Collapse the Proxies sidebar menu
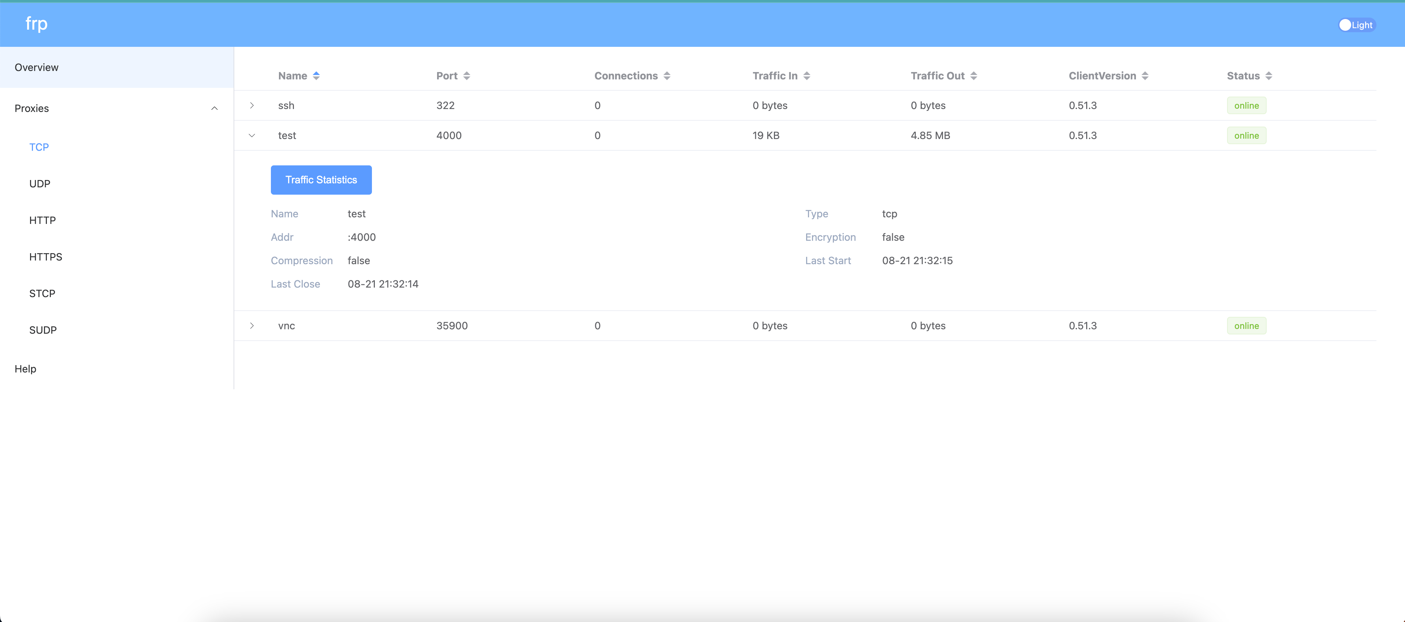Viewport: 1405px width, 622px height. (x=215, y=108)
